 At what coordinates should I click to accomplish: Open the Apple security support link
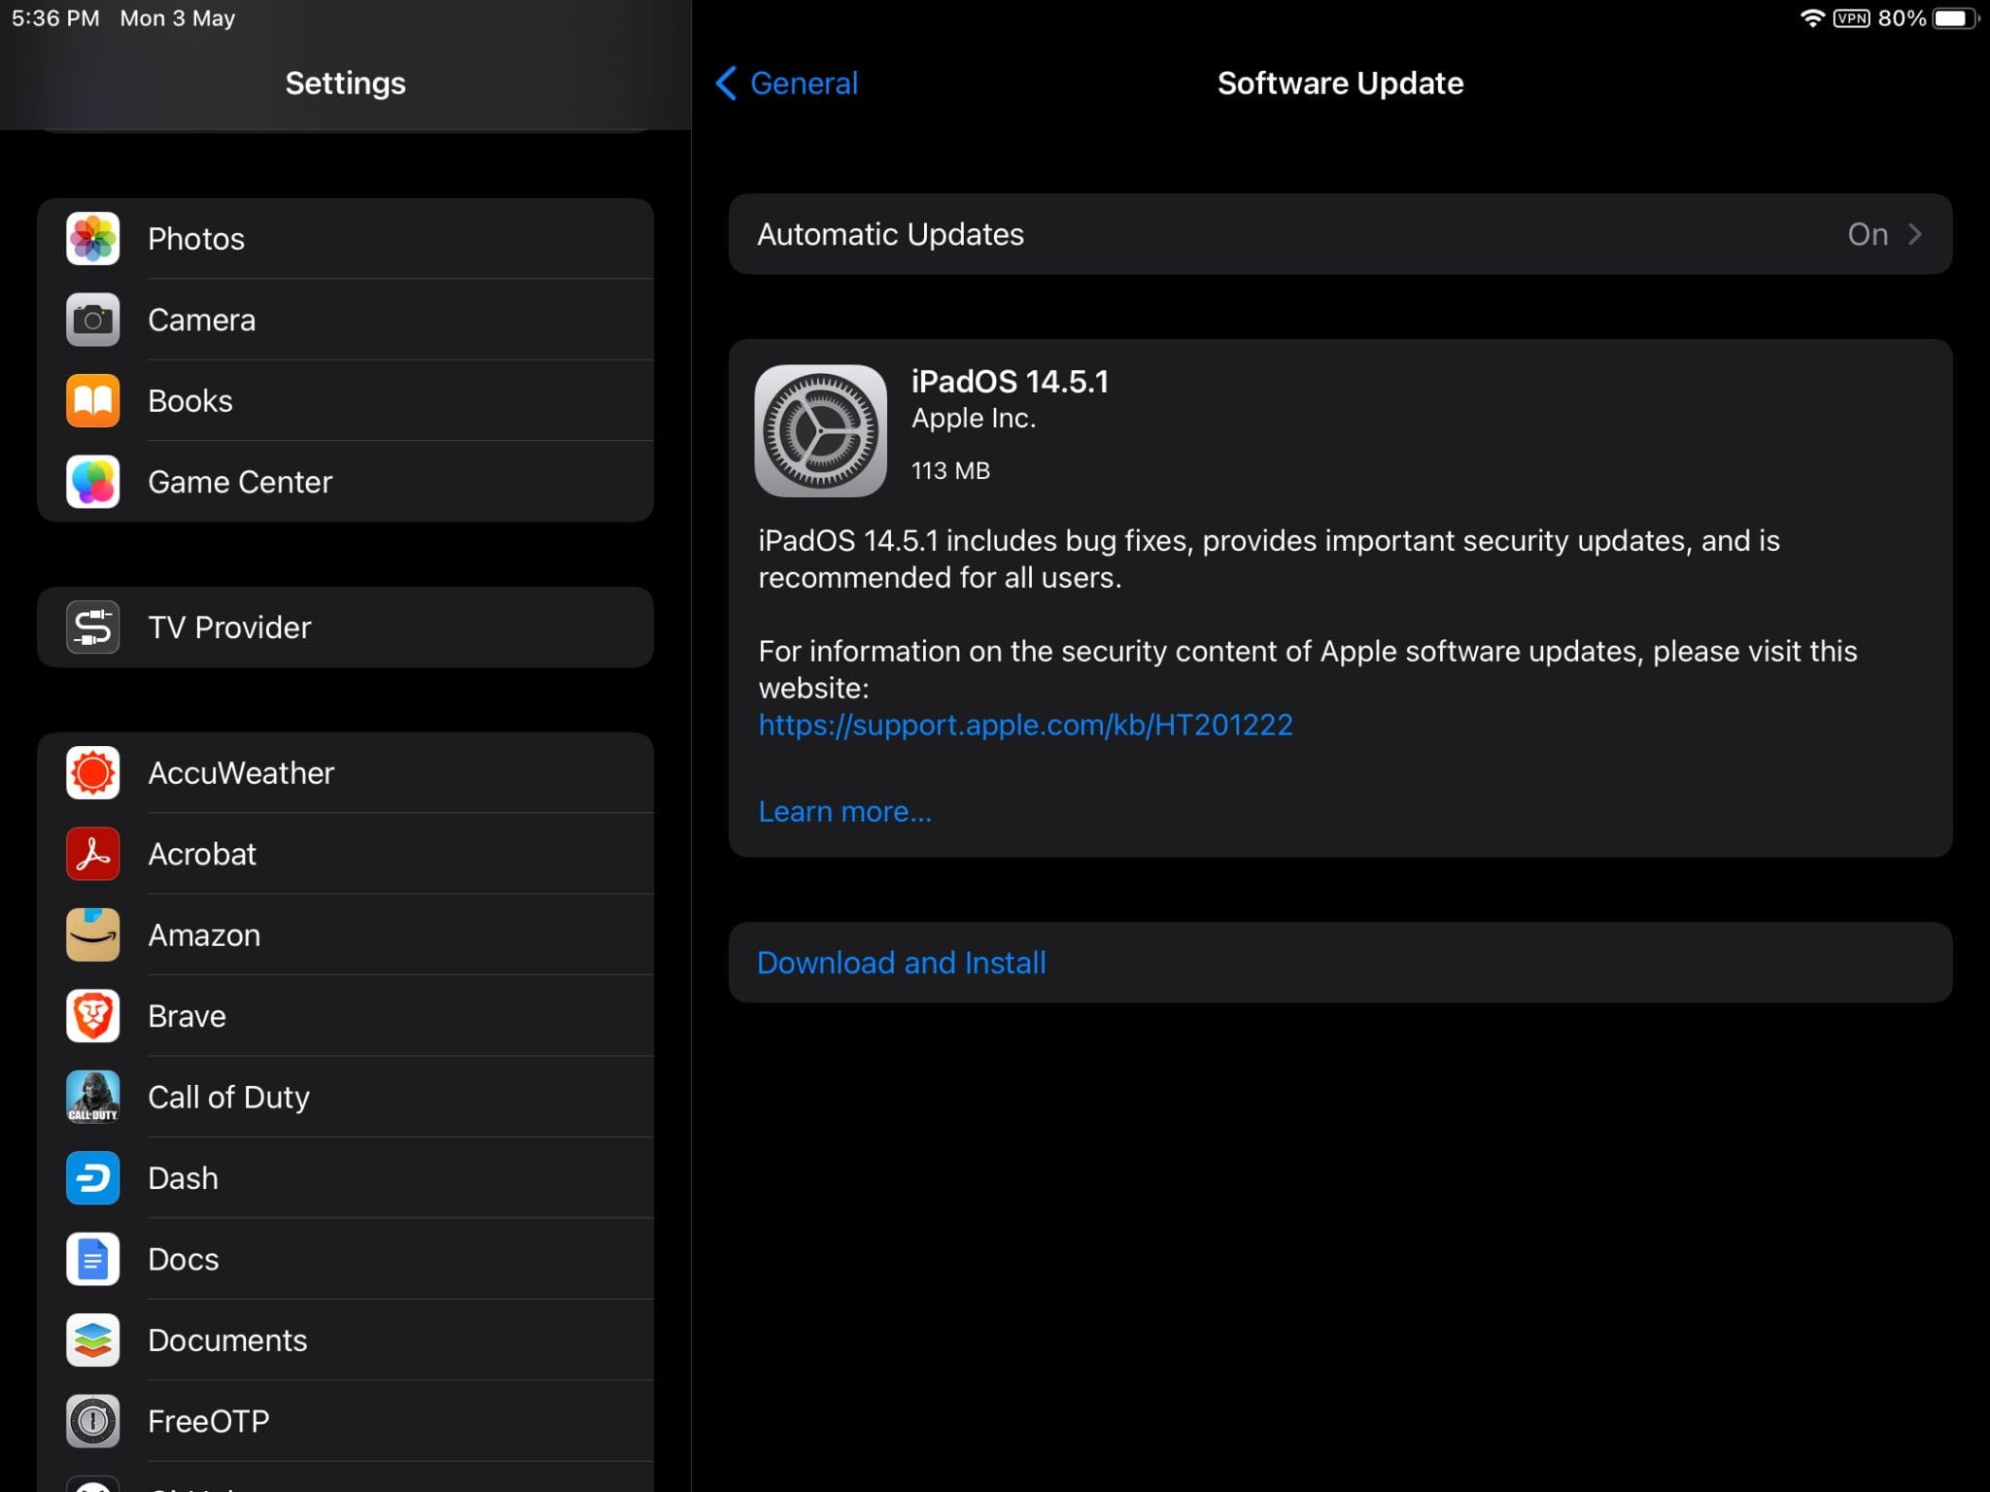(1025, 724)
